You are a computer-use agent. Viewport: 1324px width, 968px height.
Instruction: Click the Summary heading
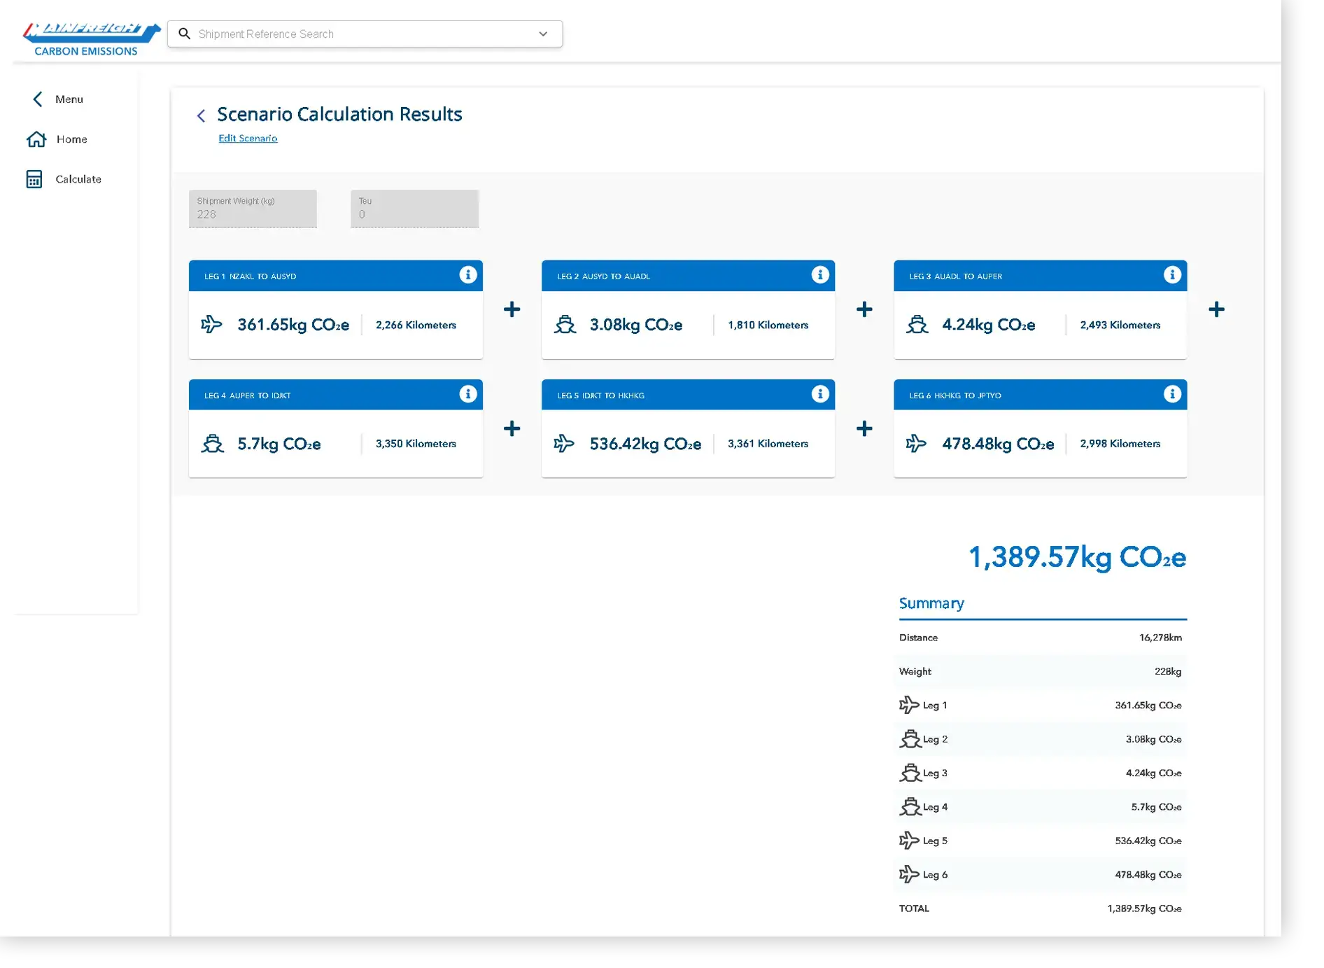coord(931,603)
